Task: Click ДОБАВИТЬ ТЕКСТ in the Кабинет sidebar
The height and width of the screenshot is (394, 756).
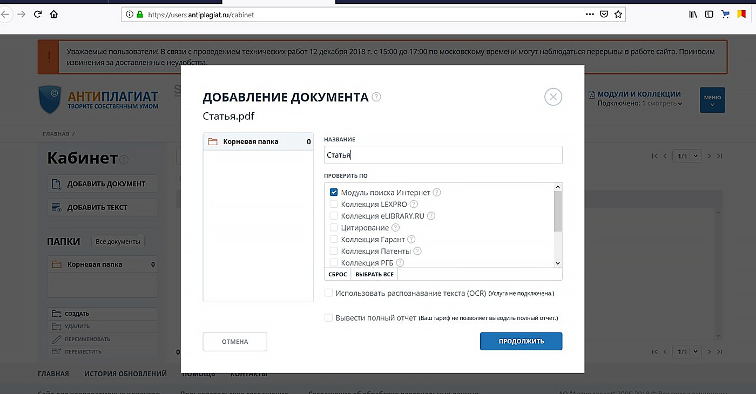Action: [x=103, y=207]
